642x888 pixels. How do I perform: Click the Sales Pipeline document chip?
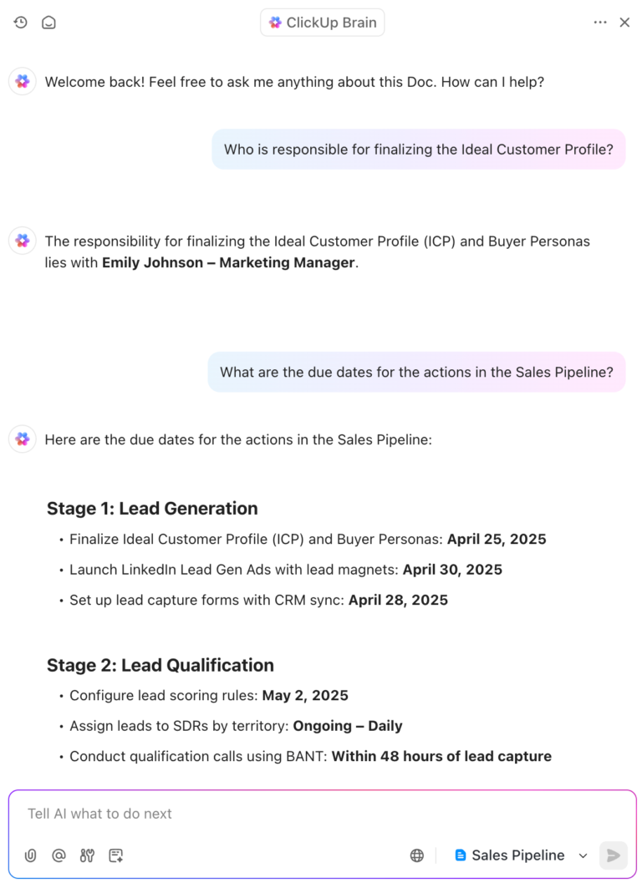(512, 855)
